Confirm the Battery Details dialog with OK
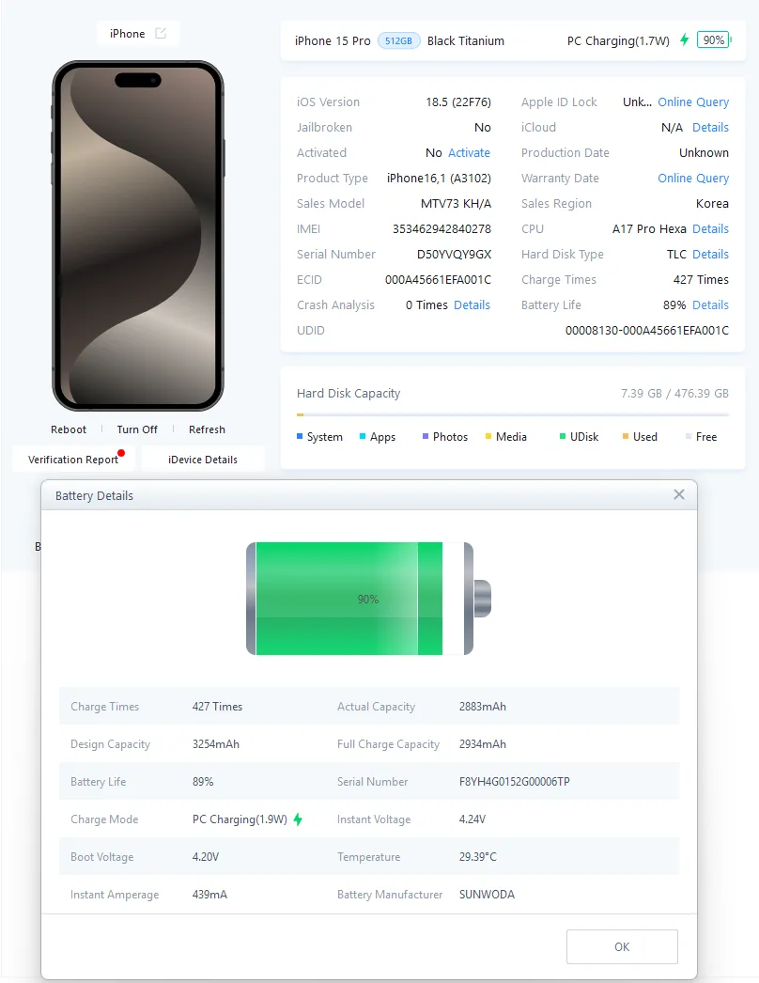 coord(622,946)
